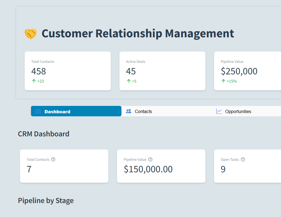Click the help icon next to the lower Pipeline Value label

click(150, 159)
